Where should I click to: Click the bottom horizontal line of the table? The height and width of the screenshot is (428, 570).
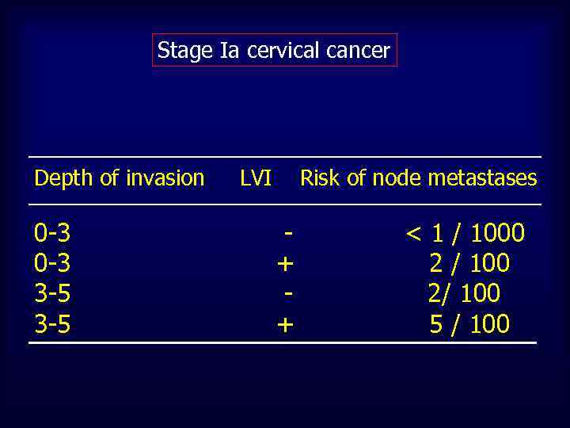point(285,342)
